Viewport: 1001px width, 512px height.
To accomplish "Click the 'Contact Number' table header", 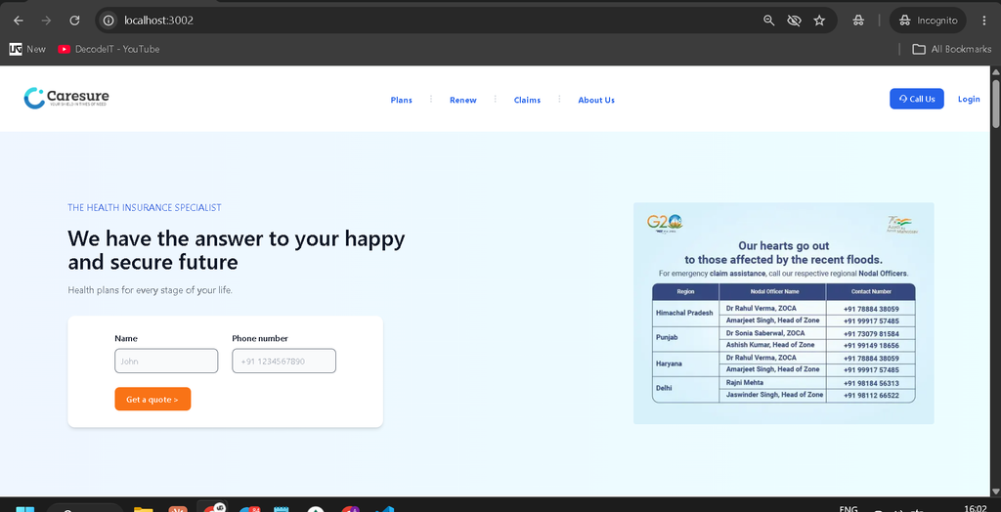I will point(871,292).
